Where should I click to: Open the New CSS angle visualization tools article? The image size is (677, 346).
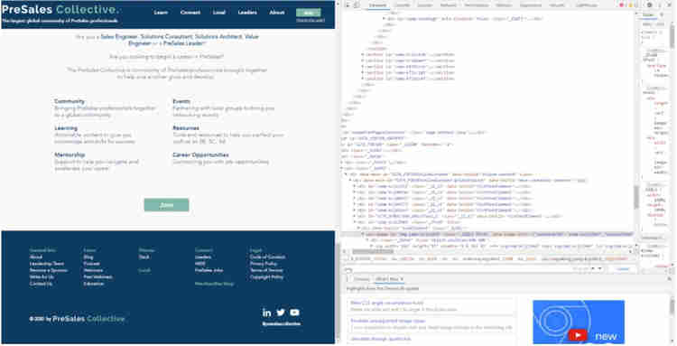tap(387, 303)
